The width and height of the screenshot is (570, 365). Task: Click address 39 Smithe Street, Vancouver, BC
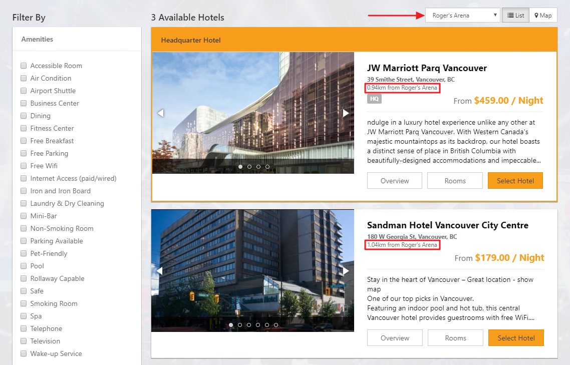tap(411, 79)
